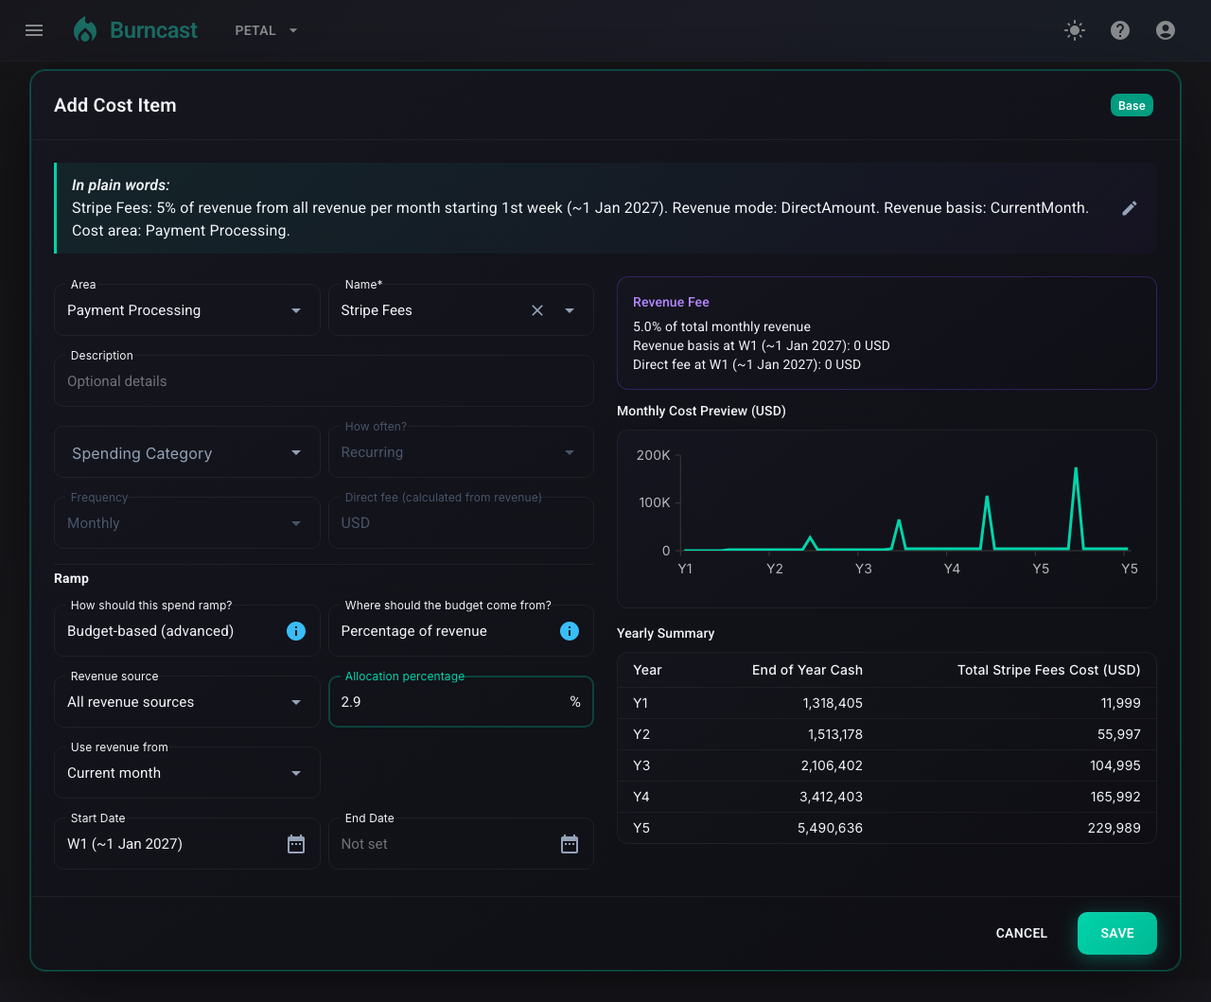1211x1002 pixels.
Task: Click the 5.0% of total monthly revenue text
Action: click(x=722, y=326)
